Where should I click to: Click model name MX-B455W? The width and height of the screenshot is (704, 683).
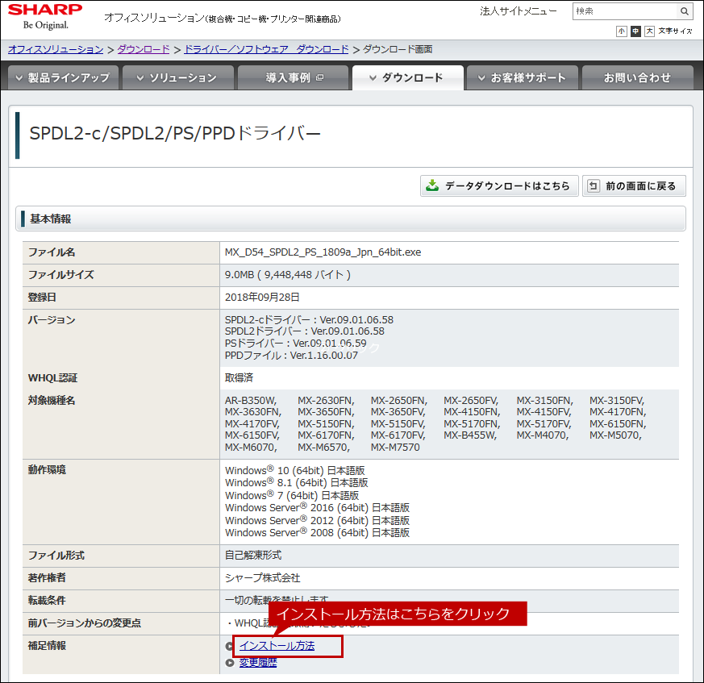[x=470, y=435]
